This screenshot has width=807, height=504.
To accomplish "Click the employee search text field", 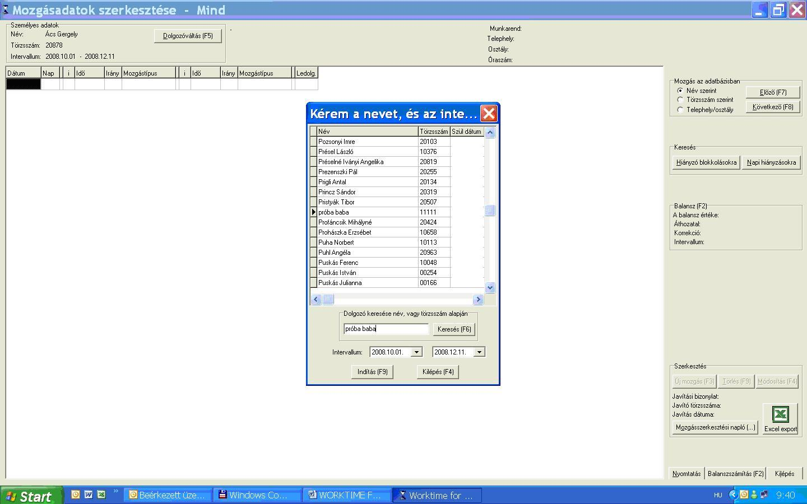I will point(386,329).
